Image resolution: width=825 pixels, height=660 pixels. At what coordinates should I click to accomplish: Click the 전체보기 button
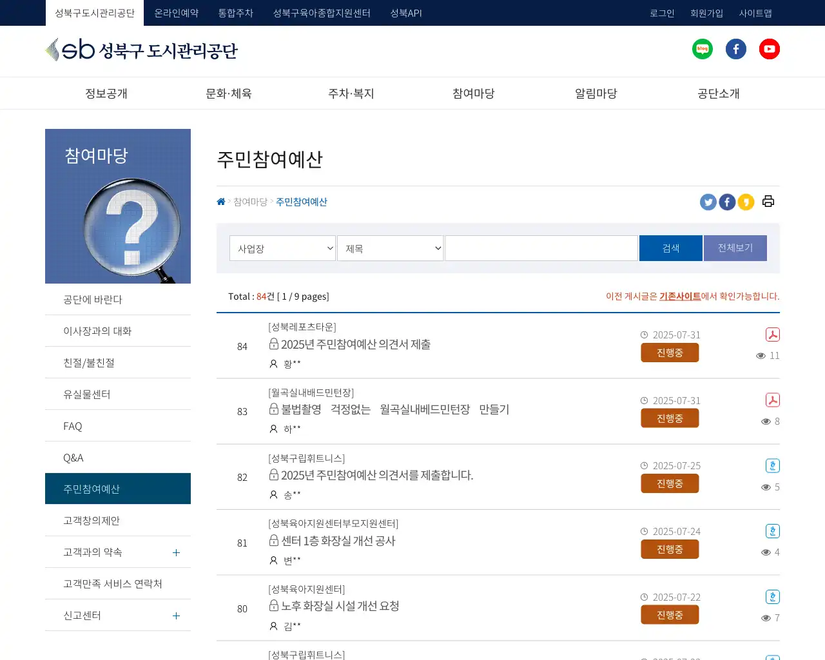[735, 248]
